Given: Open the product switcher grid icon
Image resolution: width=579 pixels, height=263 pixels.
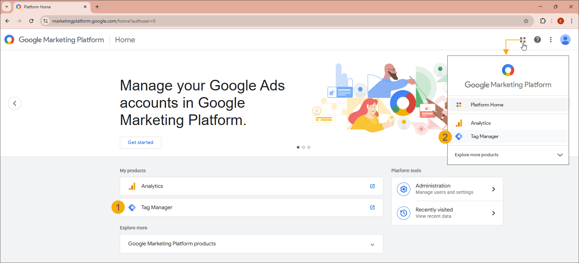Looking at the screenshot, I should 522,40.
